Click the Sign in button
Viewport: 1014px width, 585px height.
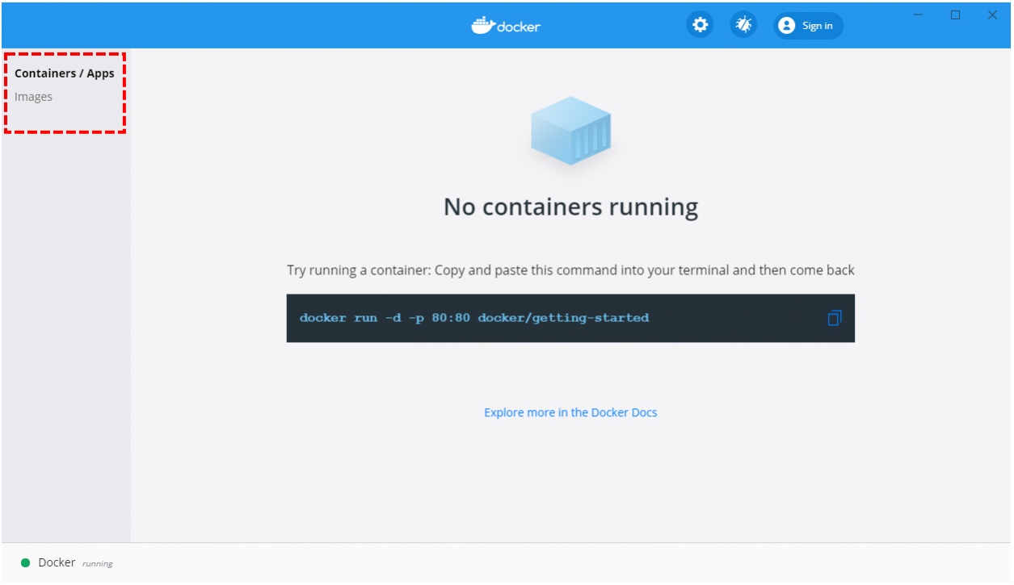808,26
